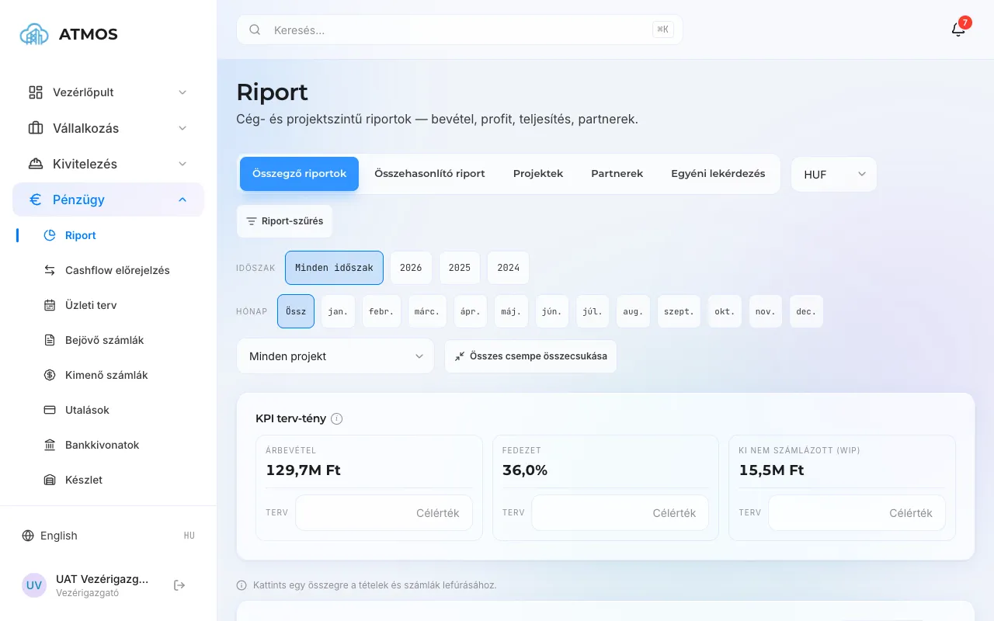Image resolution: width=994 pixels, height=621 pixels.
Task: Click the Vállalkozás briefcase icon
Action: (36, 128)
